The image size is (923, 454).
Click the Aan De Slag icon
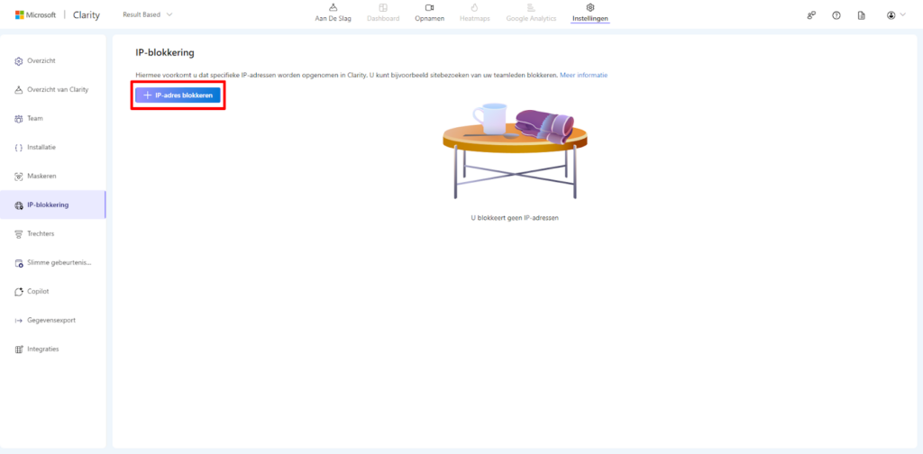pyautogui.click(x=334, y=7)
